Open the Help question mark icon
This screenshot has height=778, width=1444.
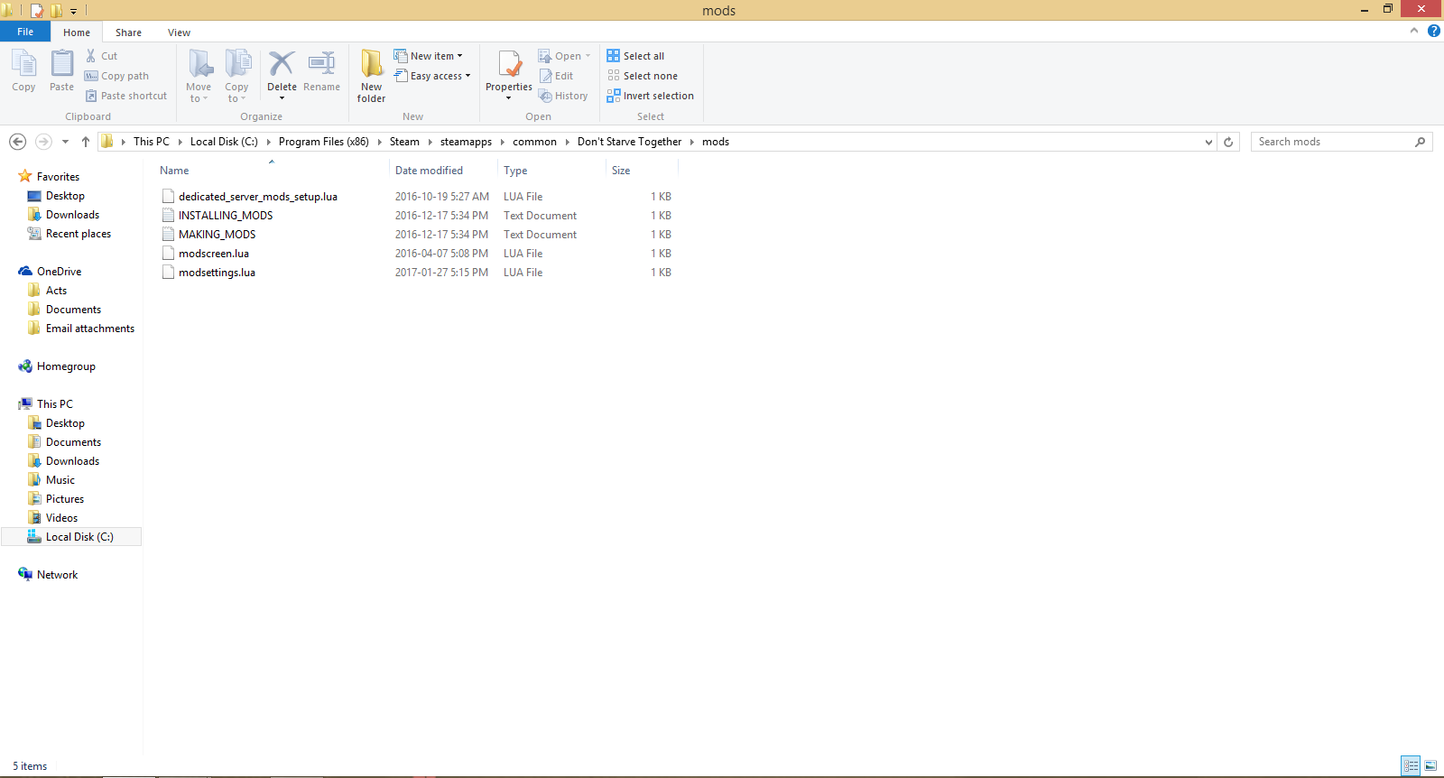pyautogui.click(x=1433, y=31)
